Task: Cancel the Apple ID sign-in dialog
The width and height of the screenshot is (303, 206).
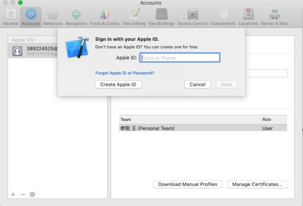Action: coord(197,84)
